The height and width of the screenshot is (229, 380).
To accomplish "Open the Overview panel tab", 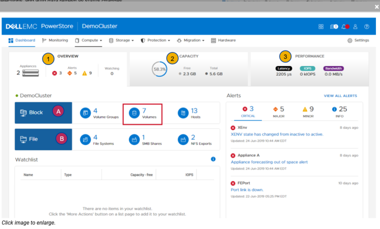I will click(68, 69).
